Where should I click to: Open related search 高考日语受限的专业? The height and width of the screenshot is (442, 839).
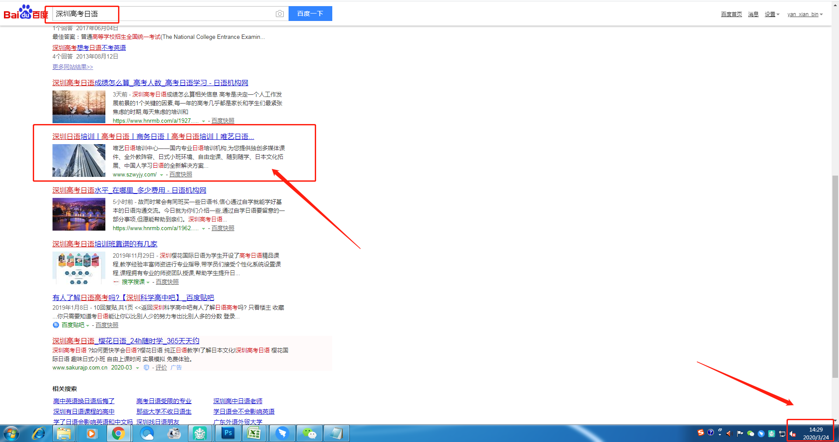(x=164, y=401)
